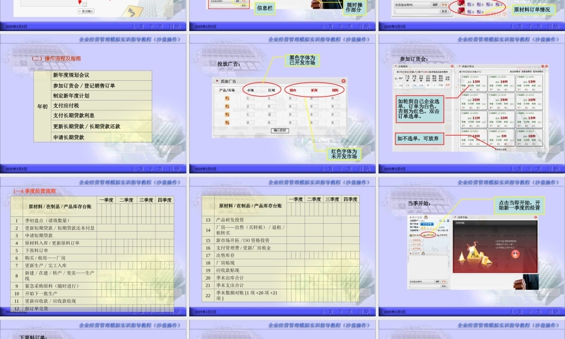Select row 5 下原料订单
This screenshot has height=339, width=565.
pos(92,250)
